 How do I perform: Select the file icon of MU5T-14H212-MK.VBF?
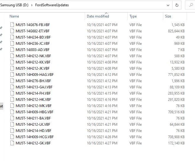[12, 106]
